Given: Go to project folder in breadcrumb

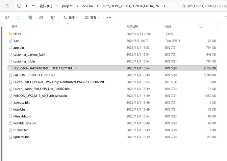Looking at the screenshot, I should click(67, 6).
